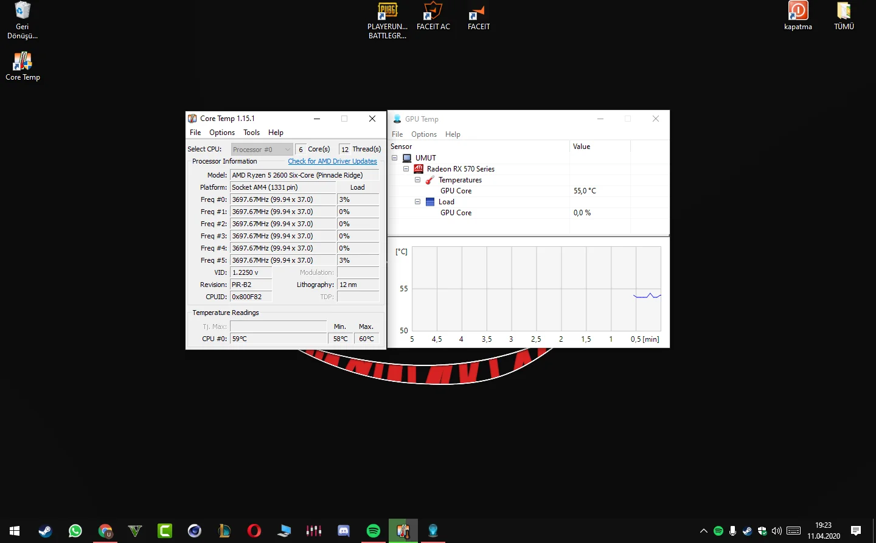Select the Load tree item in GPU Temp
Screen dimensions: 876x543
coord(447,202)
